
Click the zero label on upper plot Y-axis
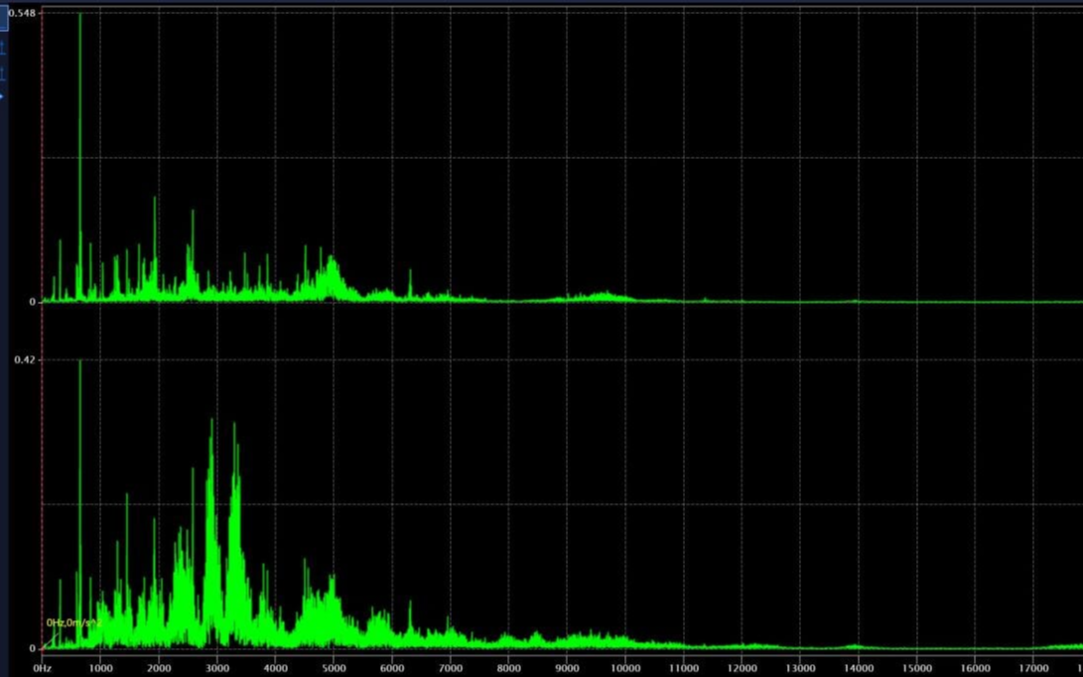(x=32, y=302)
